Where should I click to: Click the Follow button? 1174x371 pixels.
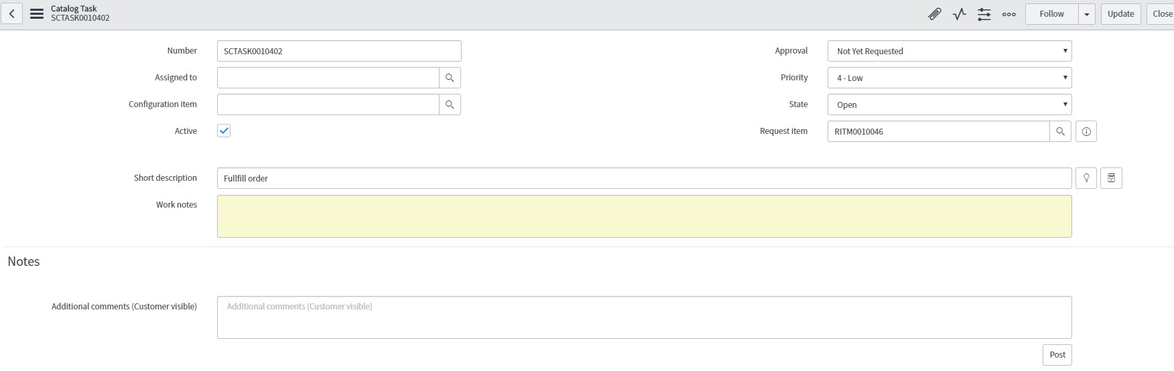(1051, 14)
